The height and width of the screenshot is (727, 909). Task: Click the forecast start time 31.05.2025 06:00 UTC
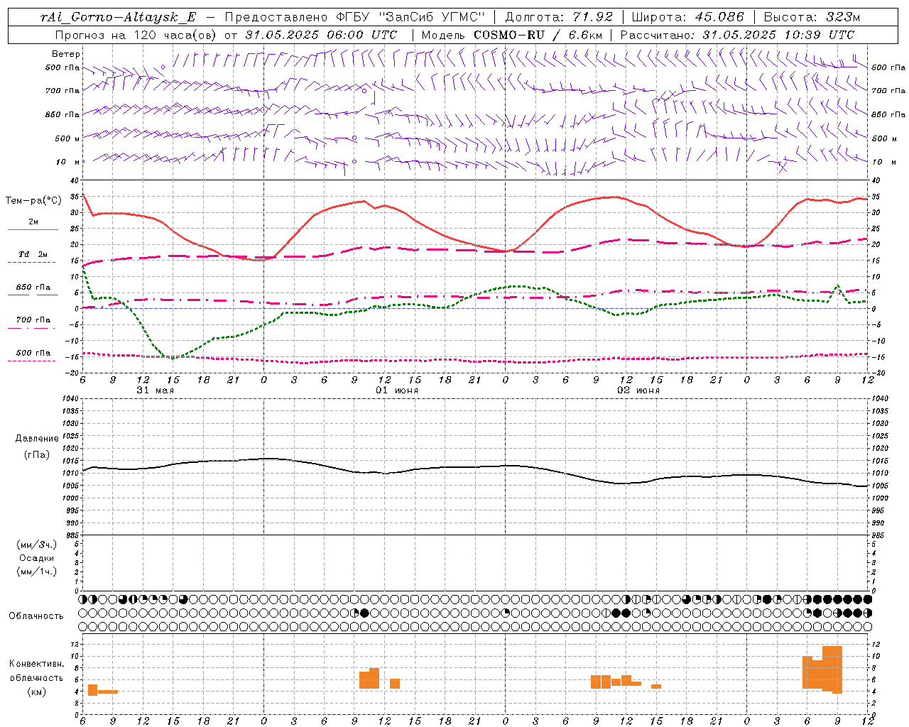point(321,35)
